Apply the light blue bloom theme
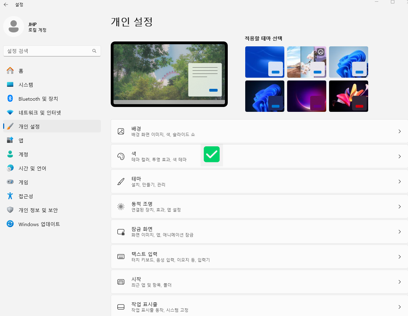The width and height of the screenshot is (408, 316). coord(348,62)
